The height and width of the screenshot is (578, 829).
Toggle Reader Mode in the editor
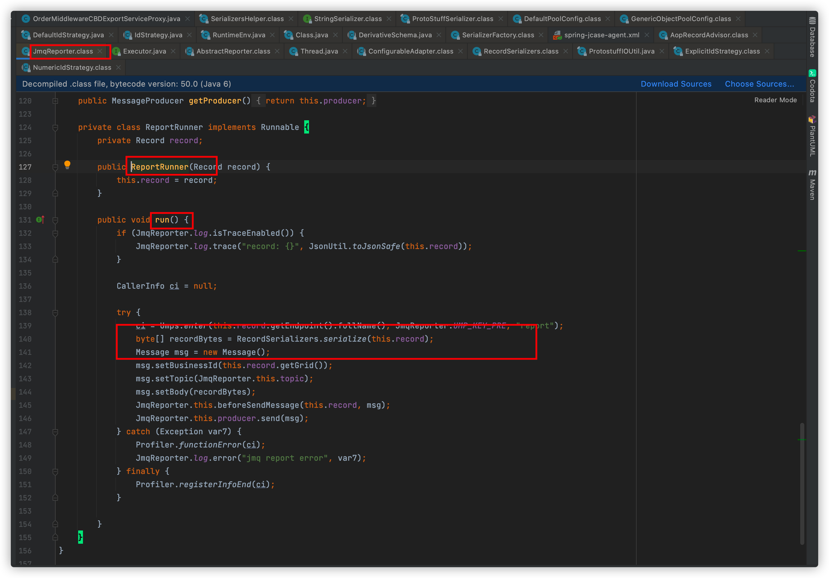pos(775,100)
